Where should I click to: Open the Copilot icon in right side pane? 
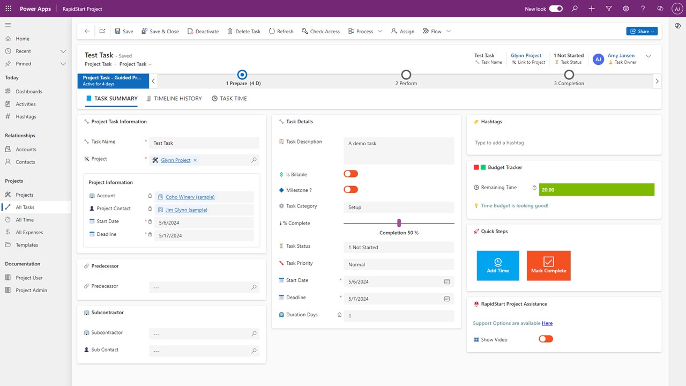tap(678, 26)
